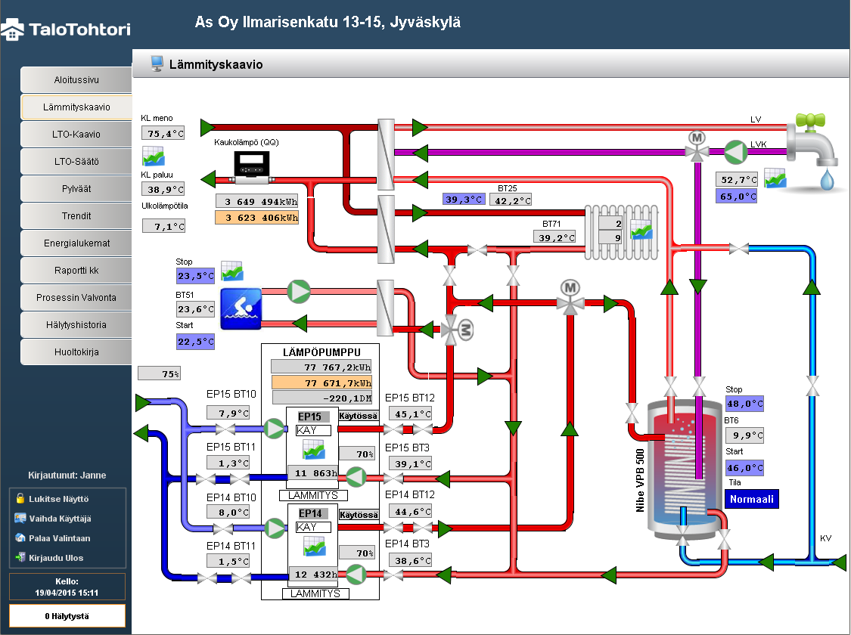Click the KL meno 75,4°C reading
The width and height of the screenshot is (851, 635).
[163, 133]
